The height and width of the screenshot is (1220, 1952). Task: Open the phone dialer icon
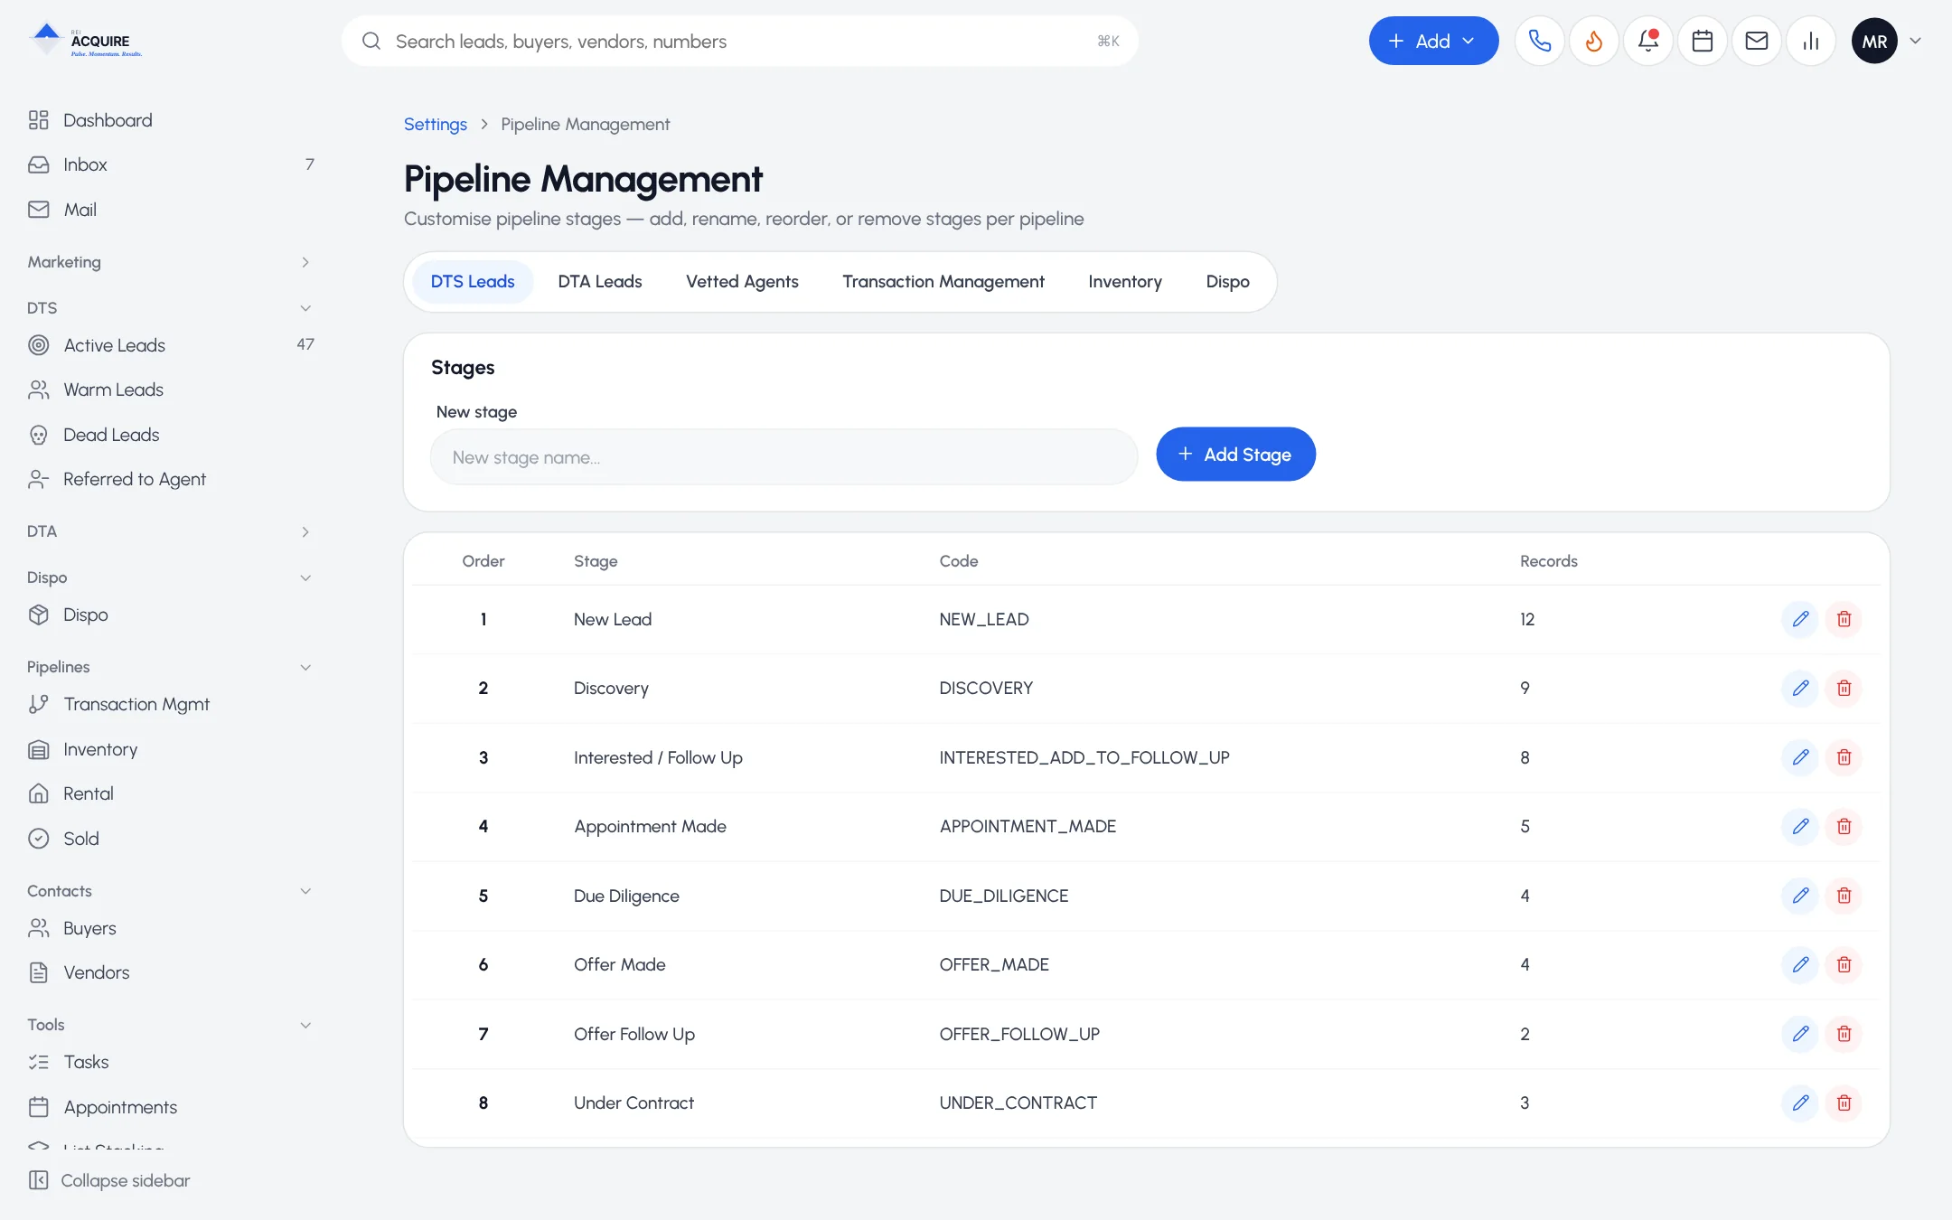(1540, 41)
